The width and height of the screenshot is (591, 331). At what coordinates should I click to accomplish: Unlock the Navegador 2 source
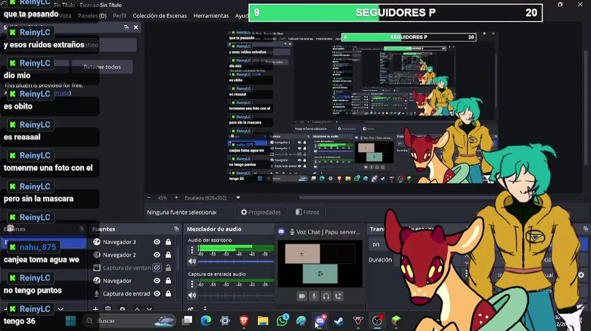pos(168,255)
